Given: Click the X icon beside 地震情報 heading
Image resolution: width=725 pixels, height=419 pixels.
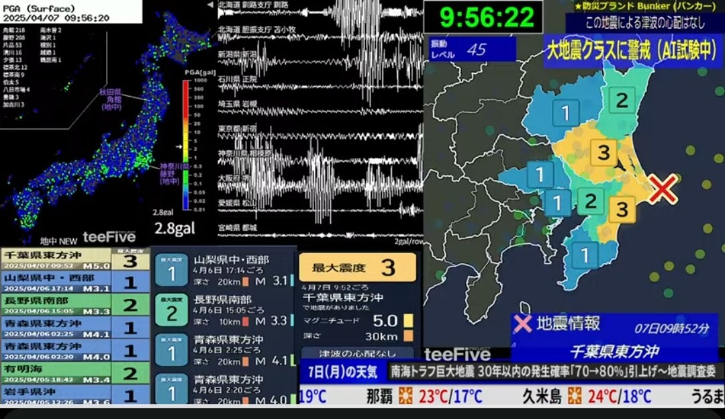Looking at the screenshot, I should (x=522, y=324).
